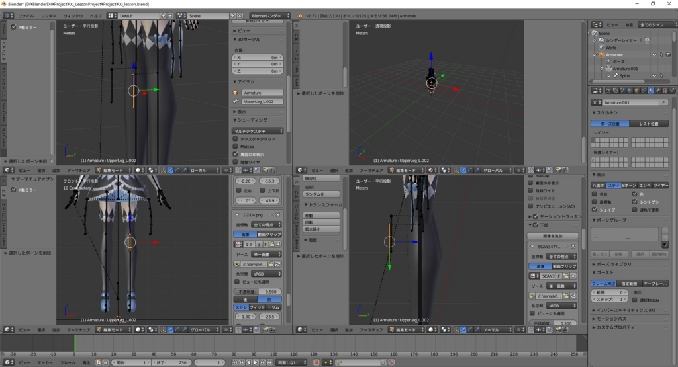Open outliner editor type selector icon
The width and height of the screenshot is (678, 367).
[597, 24]
